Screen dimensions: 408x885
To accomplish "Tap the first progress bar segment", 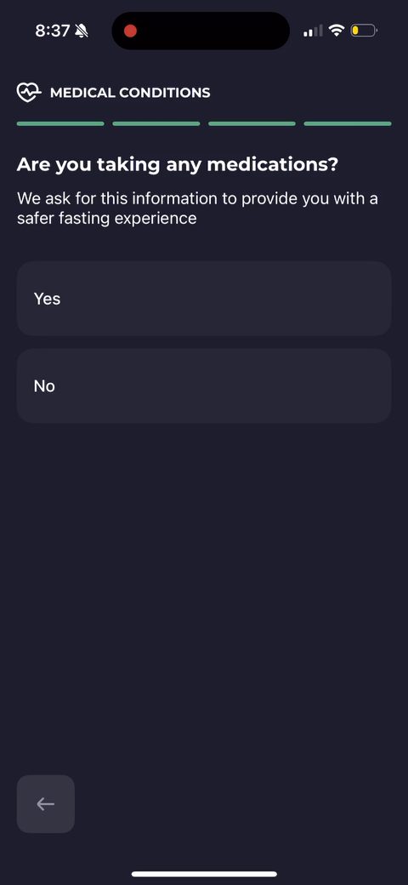I will point(60,123).
